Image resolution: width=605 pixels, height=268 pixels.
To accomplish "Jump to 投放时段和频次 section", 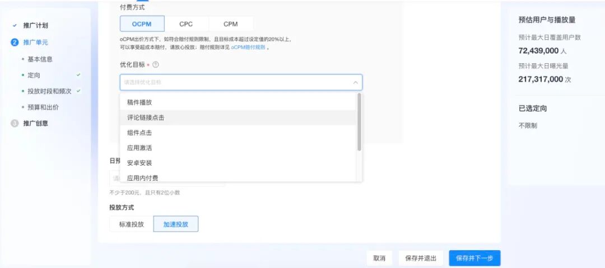I will pyautogui.click(x=49, y=91).
